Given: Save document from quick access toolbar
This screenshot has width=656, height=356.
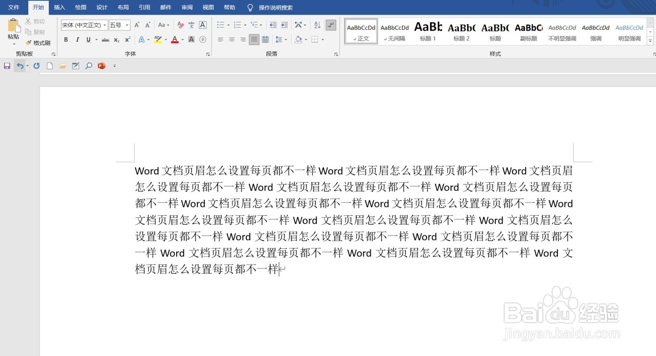Looking at the screenshot, I should tap(7, 66).
